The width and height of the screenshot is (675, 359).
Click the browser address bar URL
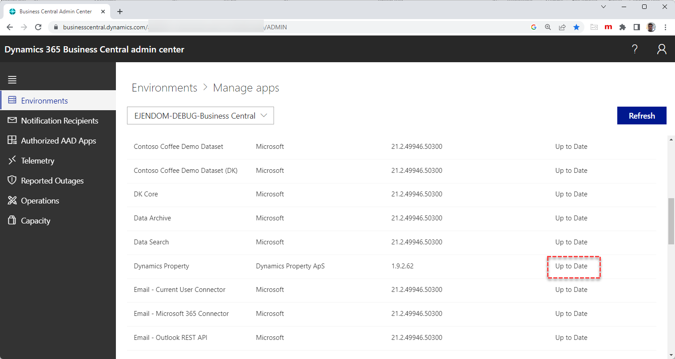click(x=175, y=27)
